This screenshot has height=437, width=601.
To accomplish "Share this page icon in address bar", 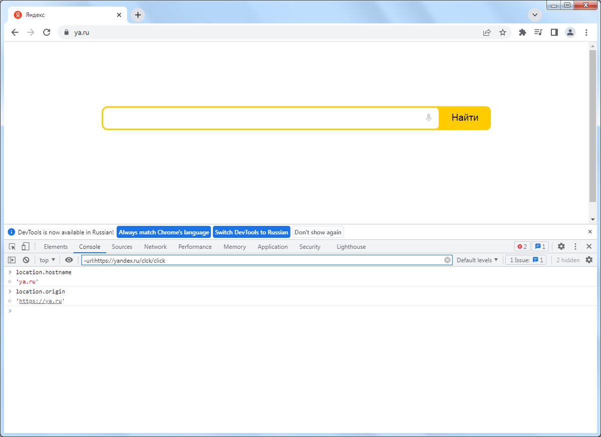I will click(x=487, y=32).
